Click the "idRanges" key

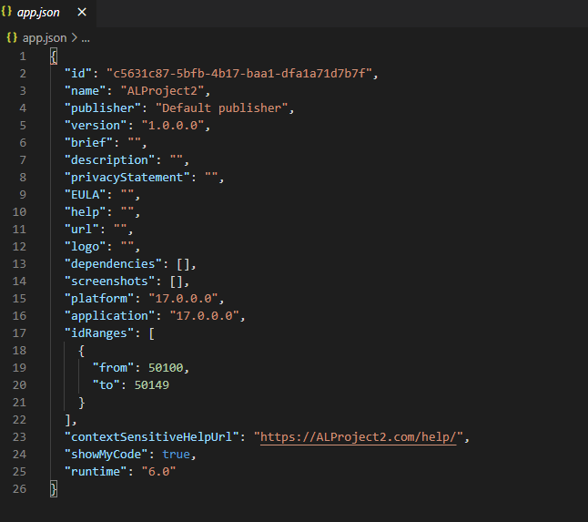tap(98, 333)
